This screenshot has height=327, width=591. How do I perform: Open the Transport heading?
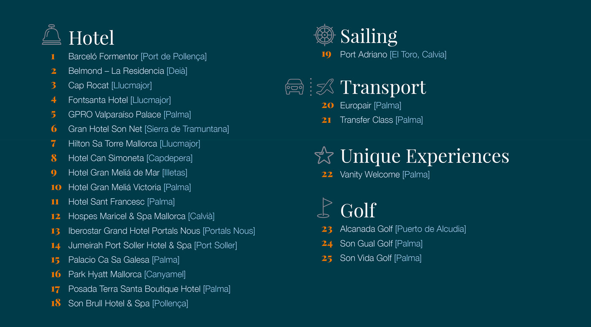(383, 87)
